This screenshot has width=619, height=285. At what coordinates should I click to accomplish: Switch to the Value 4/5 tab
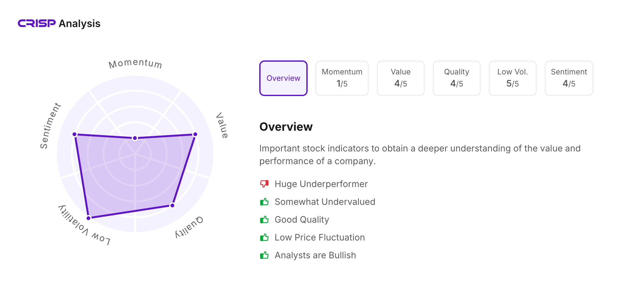[x=400, y=78]
